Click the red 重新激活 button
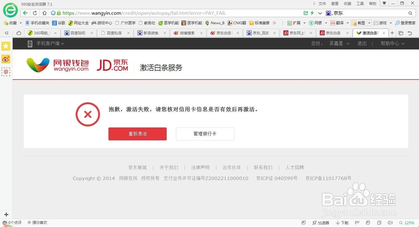 click(x=137, y=134)
